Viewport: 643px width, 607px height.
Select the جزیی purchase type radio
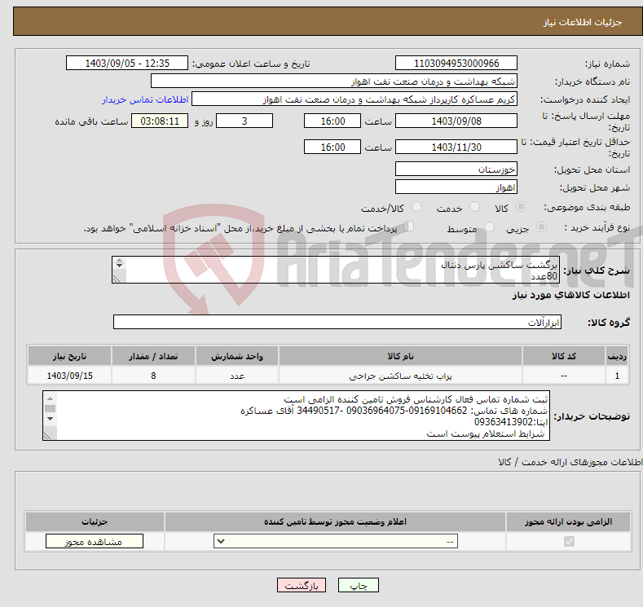(541, 227)
